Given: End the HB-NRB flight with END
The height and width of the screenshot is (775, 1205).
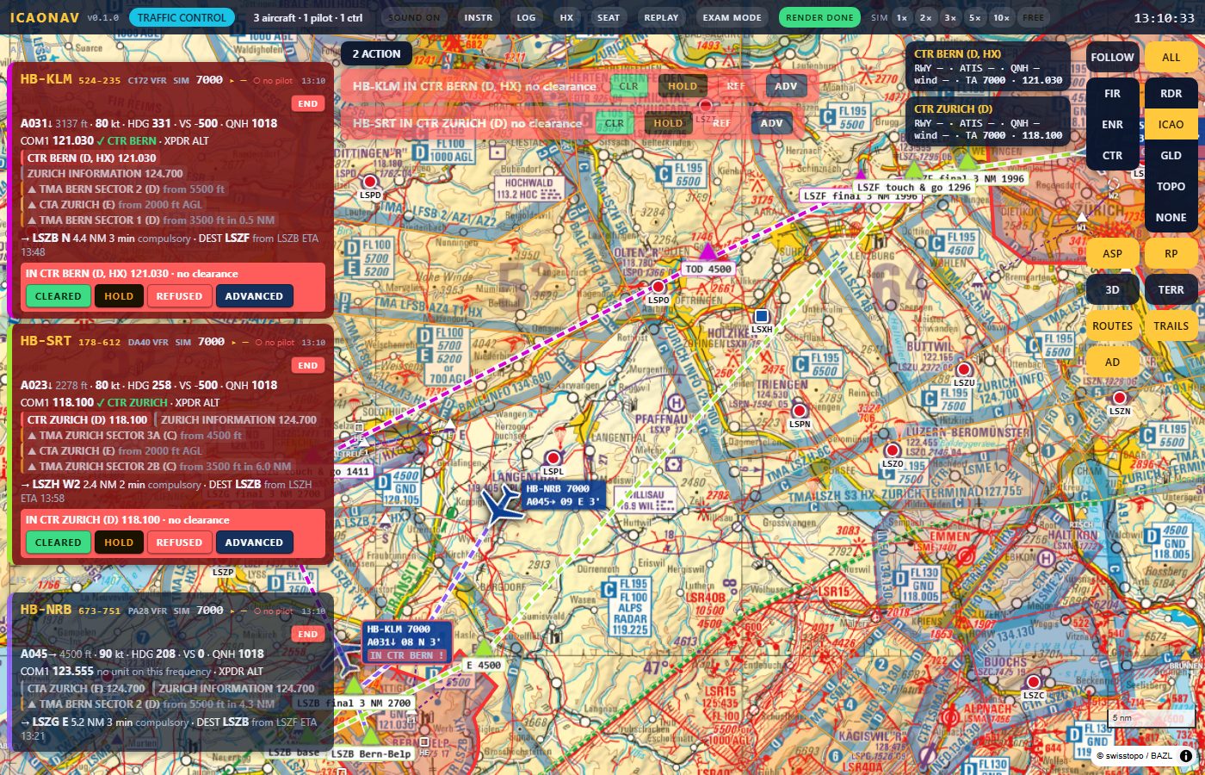Looking at the screenshot, I should point(307,635).
